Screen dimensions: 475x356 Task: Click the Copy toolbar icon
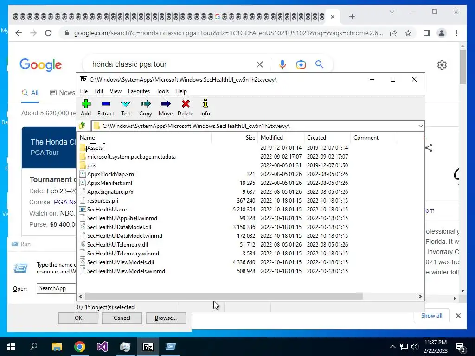pyautogui.click(x=145, y=108)
